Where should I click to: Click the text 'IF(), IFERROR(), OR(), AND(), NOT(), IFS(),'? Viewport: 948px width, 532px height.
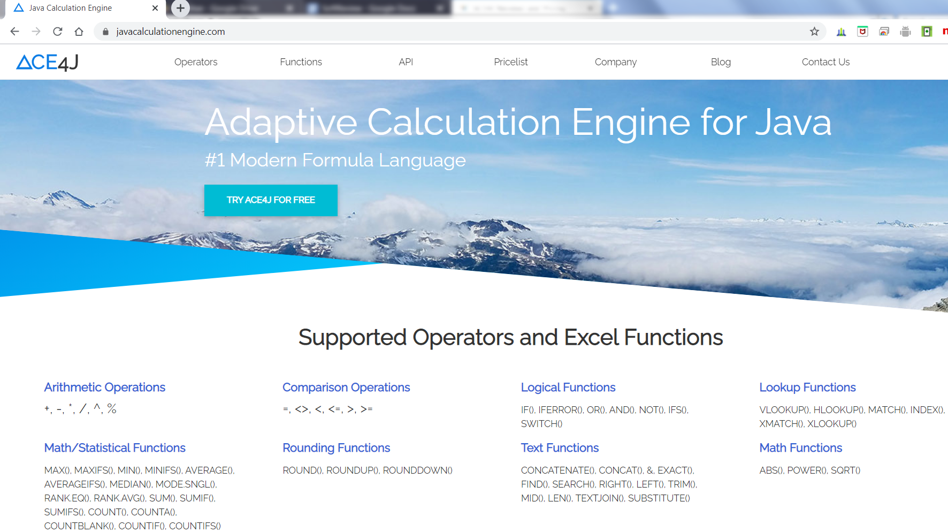[x=605, y=410]
